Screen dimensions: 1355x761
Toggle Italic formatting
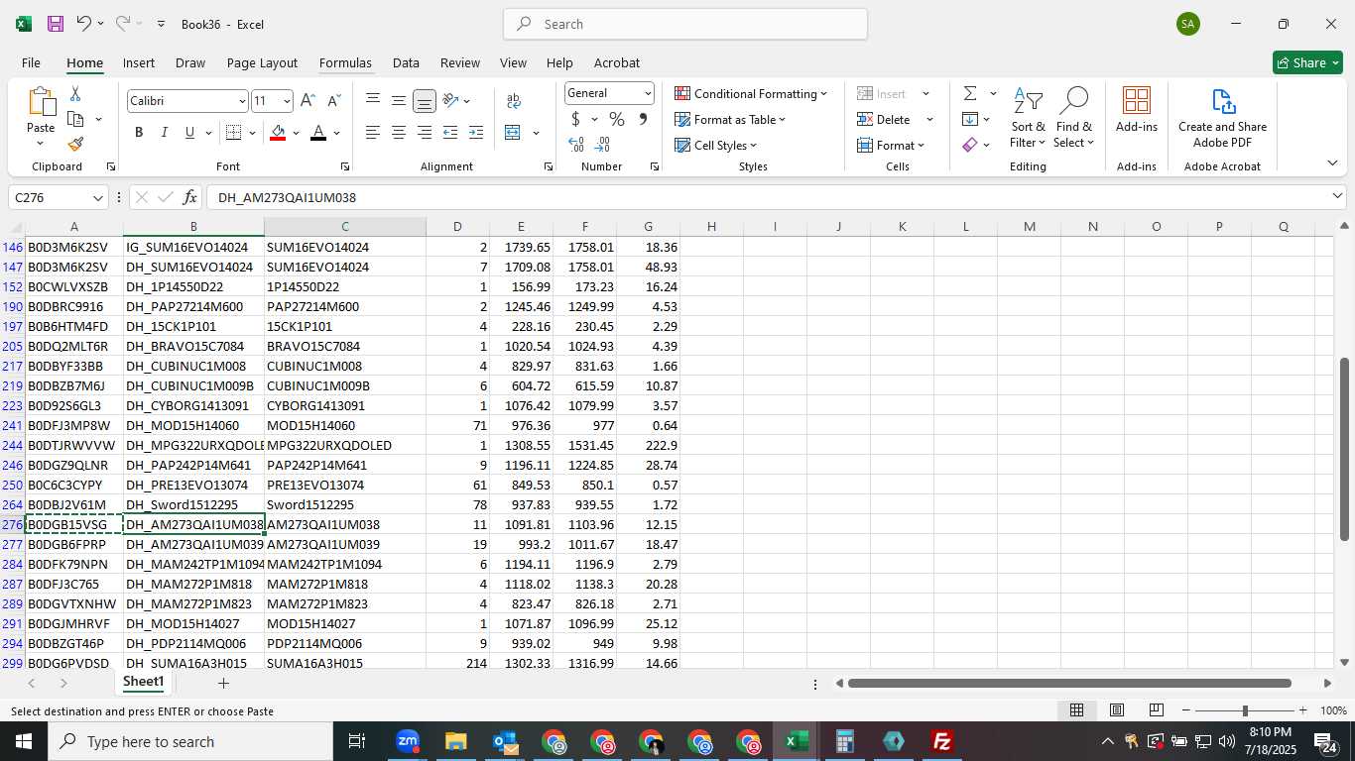click(x=164, y=133)
